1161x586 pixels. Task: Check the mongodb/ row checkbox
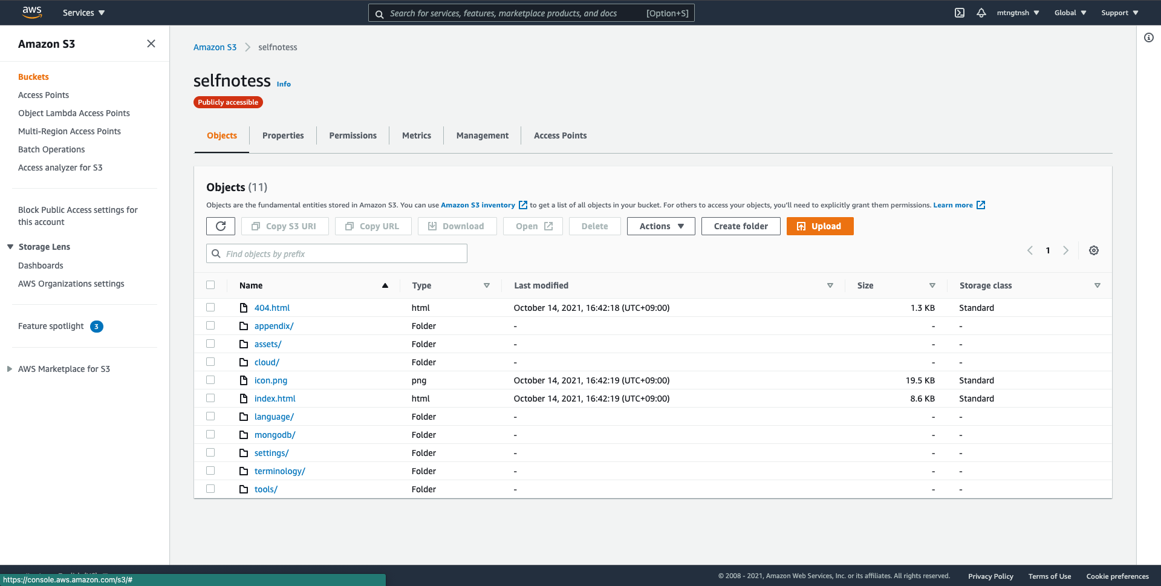(x=210, y=434)
